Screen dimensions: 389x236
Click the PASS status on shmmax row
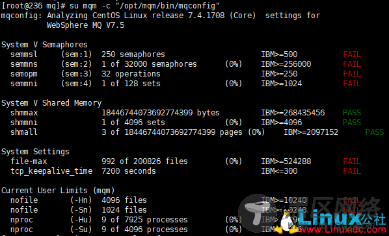pyautogui.click(x=352, y=113)
